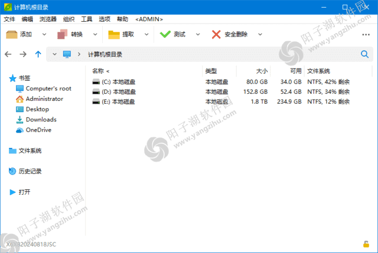This screenshot has width=378, height=253.
Task: Click the NTFS, 42% 剩余 cell
Action: [328, 82]
